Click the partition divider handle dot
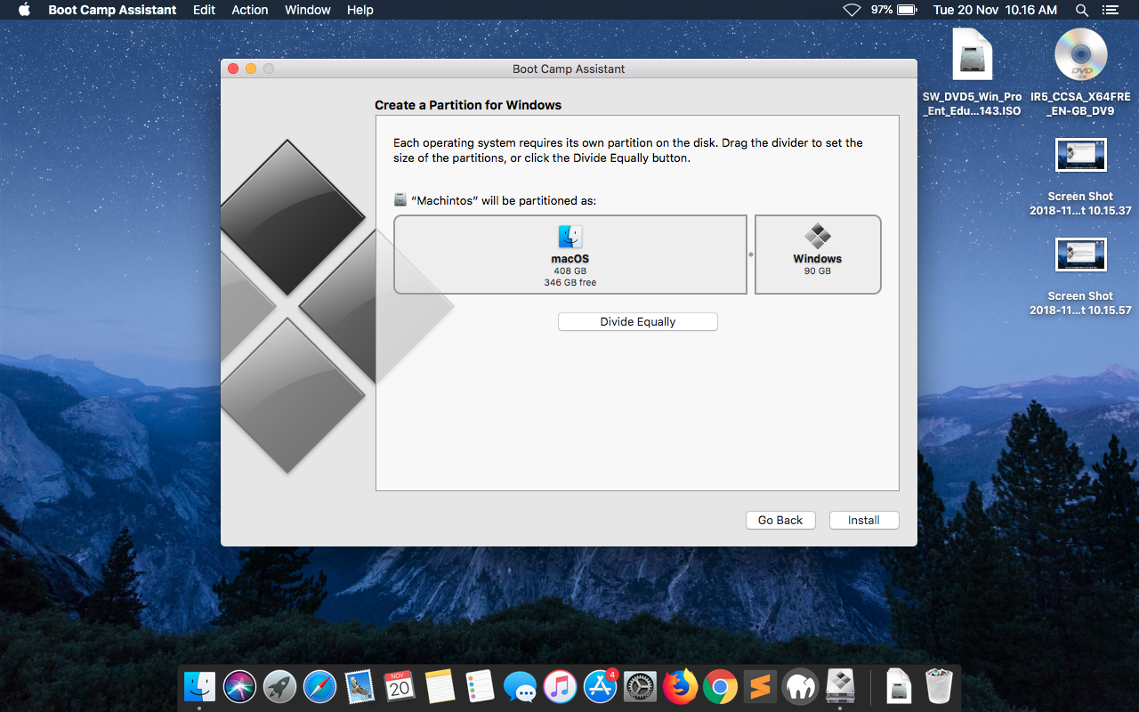The width and height of the screenshot is (1139, 712). click(750, 255)
